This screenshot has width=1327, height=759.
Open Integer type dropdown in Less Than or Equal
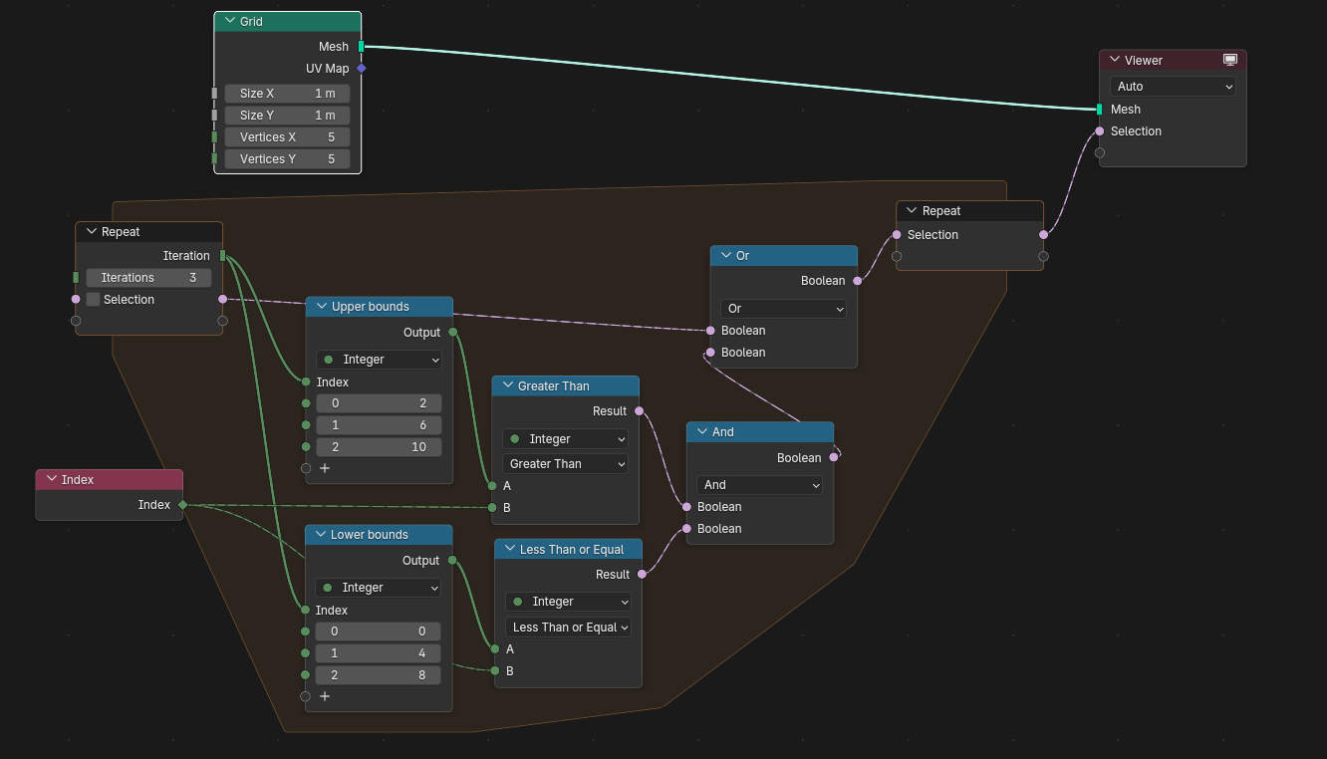click(x=568, y=602)
